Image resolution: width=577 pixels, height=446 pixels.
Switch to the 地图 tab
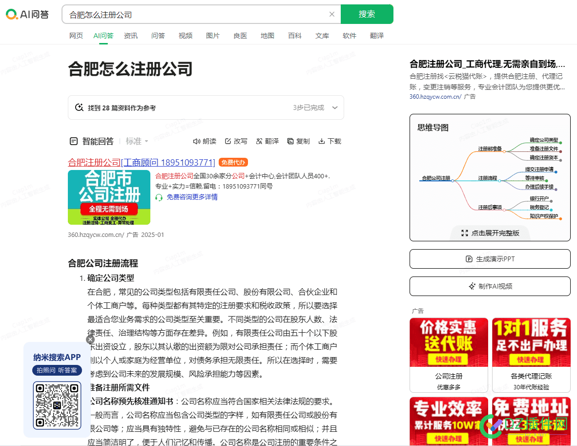267,36
